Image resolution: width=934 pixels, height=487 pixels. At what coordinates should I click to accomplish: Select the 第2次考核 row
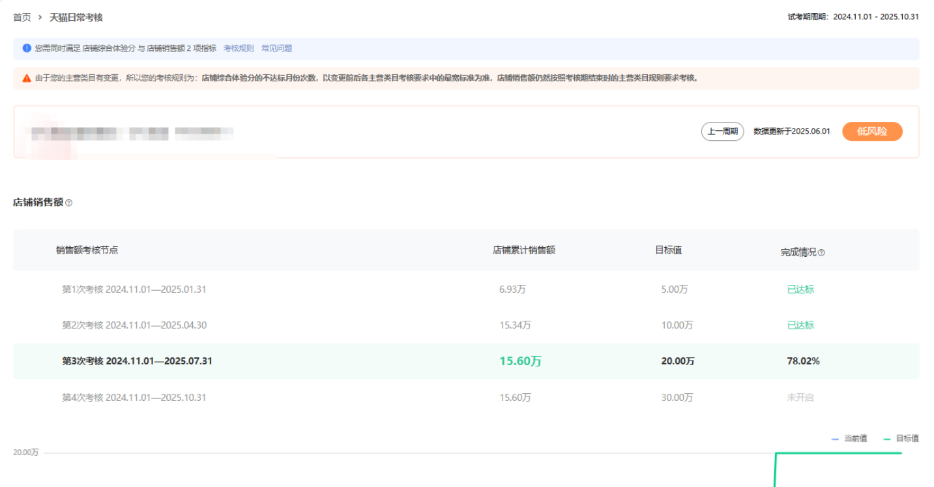(134, 325)
